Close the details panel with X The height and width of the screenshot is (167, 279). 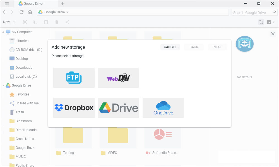coord(273,34)
